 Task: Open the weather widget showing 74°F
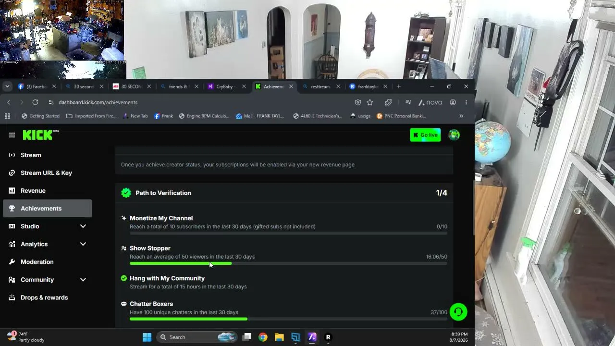[x=26, y=337]
